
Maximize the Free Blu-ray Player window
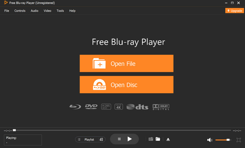point(232,3)
